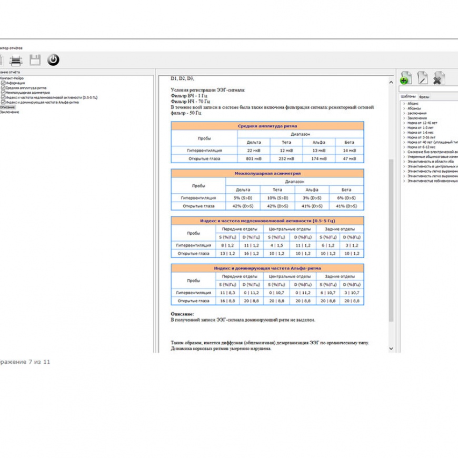Expand the Абсанс template chevron
Screen dimensions: 458x458
pos(404,104)
